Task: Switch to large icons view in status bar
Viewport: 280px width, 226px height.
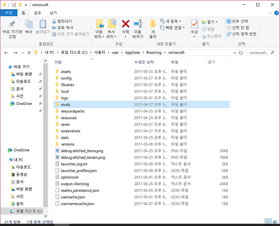Action: 275,222
